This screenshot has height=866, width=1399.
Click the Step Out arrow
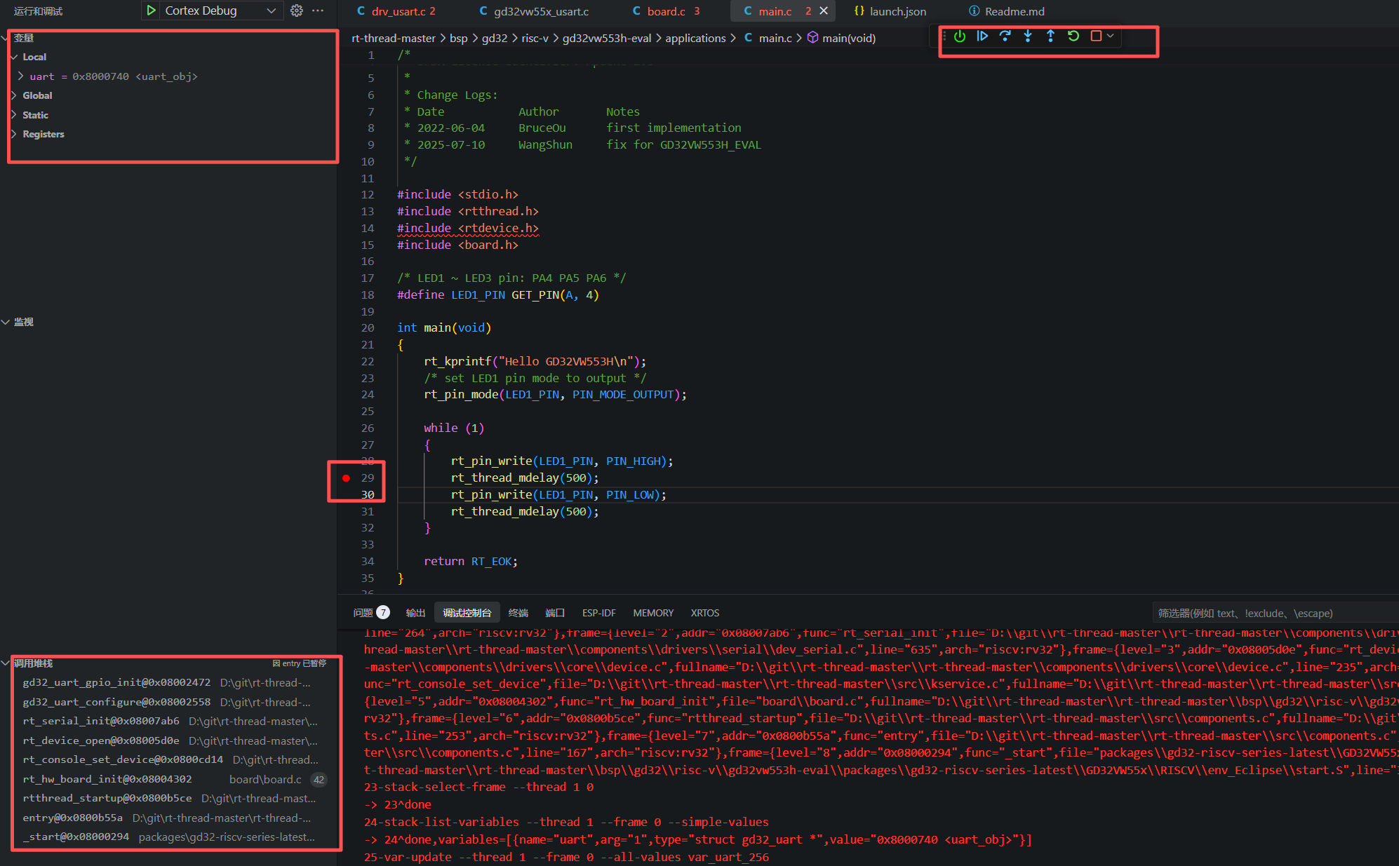pos(1050,36)
